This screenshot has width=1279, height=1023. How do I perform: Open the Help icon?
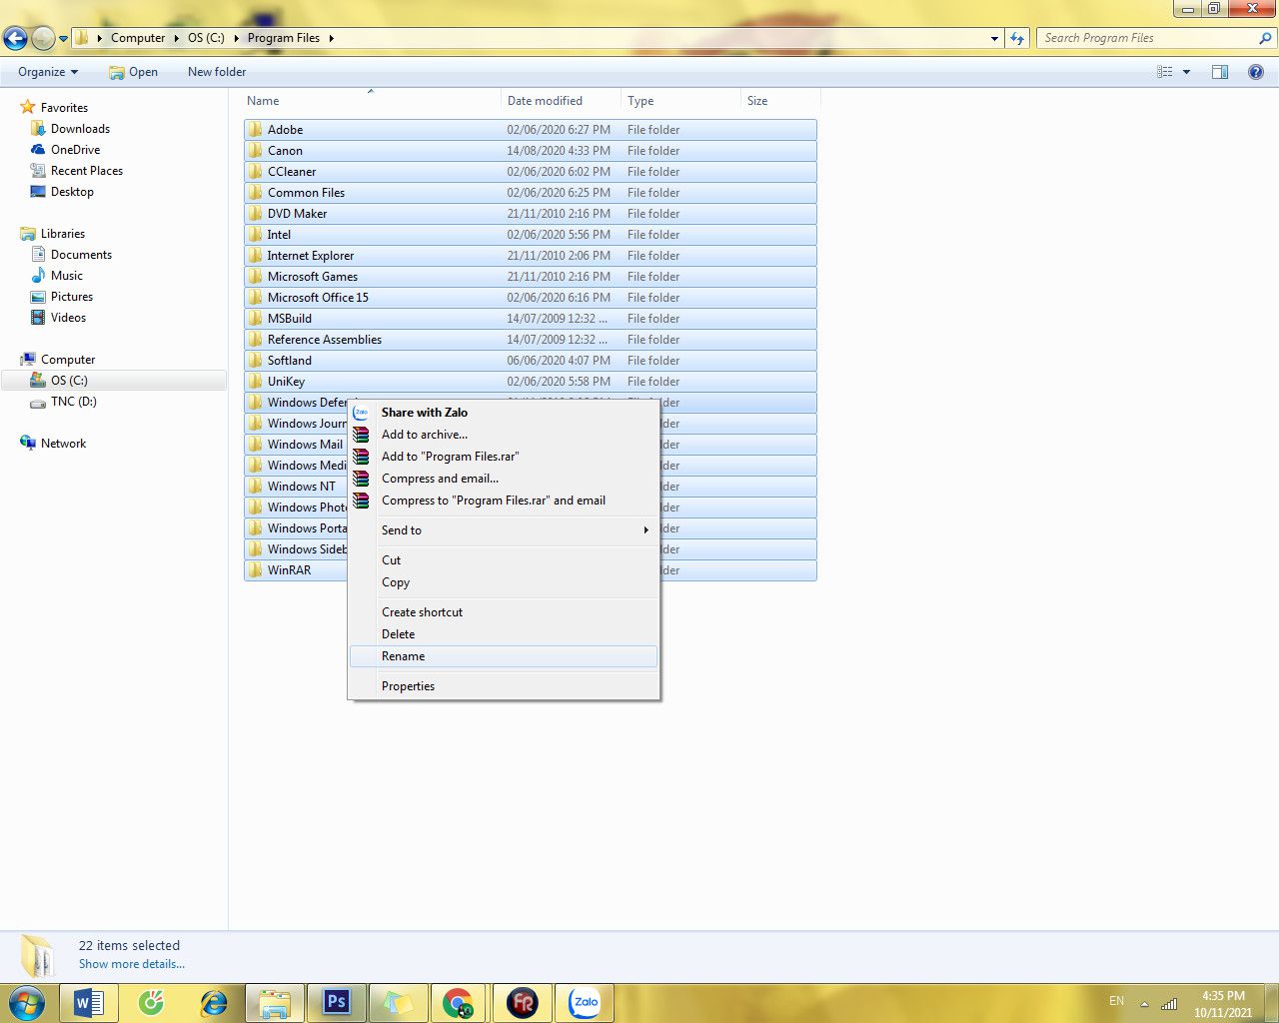(x=1256, y=72)
